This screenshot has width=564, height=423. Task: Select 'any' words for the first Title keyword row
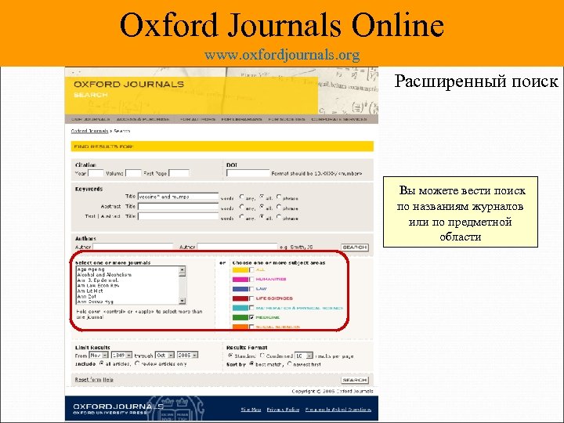click(x=242, y=197)
